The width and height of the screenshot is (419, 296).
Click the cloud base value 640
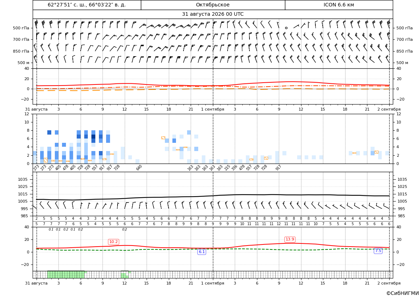[139, 168]
